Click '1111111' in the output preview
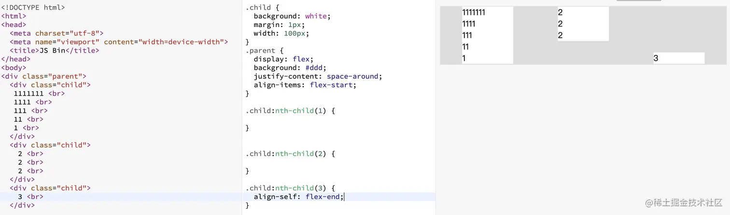Image resolution: width=730 pixels, height=215 pixels. 474,13
